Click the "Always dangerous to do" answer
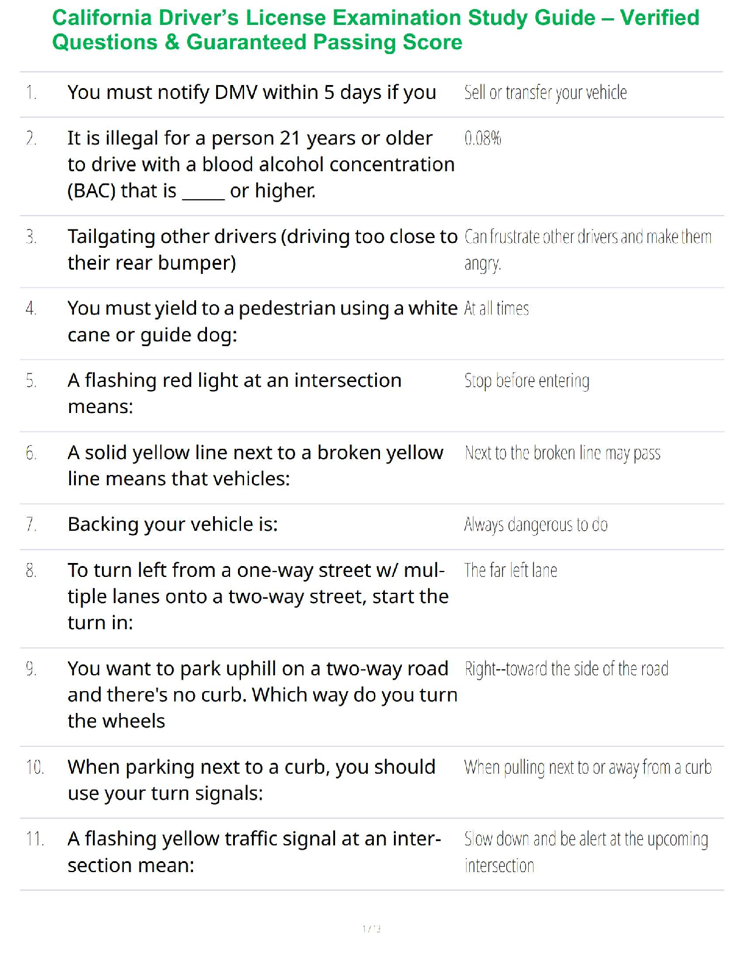Image resolution: width=743 pixels, height=962 pixels. tap(535, 525)
